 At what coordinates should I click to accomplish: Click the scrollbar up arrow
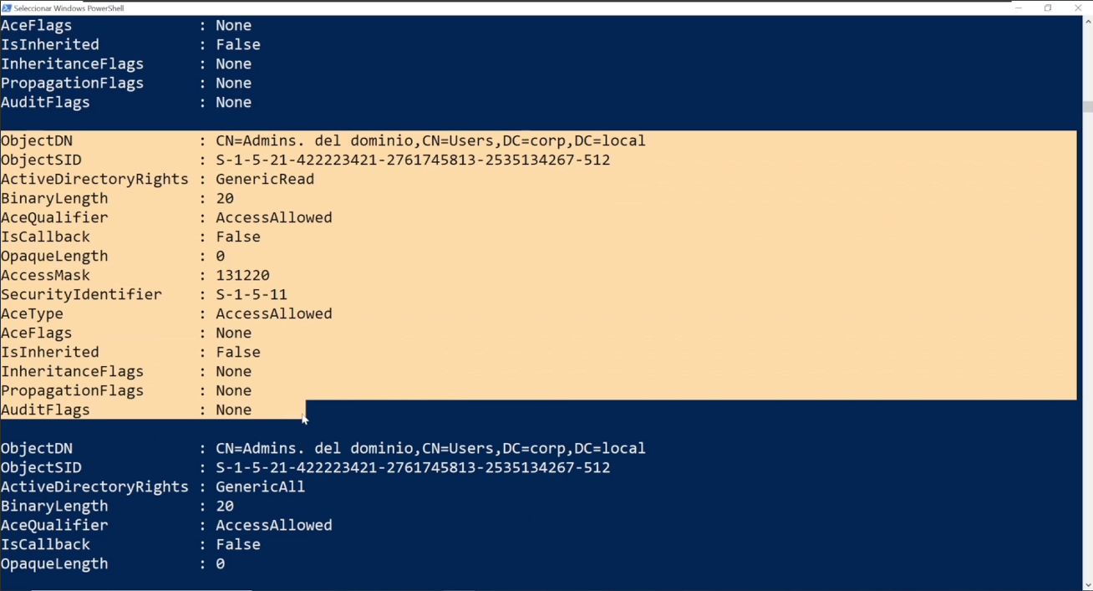click(1087, 22)
